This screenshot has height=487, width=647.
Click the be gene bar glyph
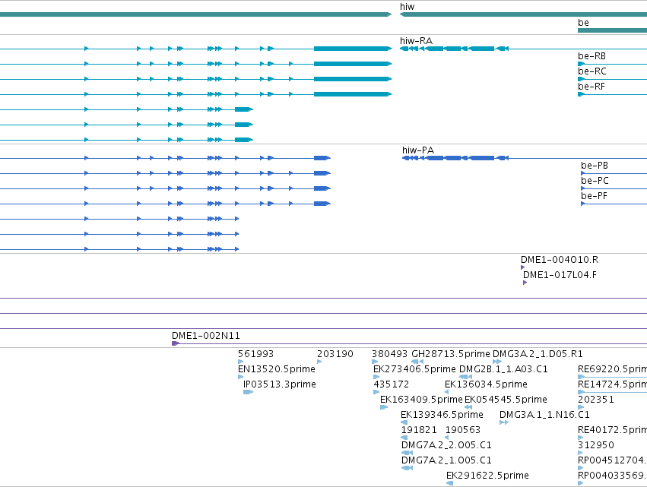point(612,30)
